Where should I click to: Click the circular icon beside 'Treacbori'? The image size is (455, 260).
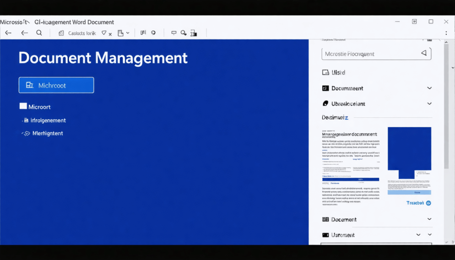(x=428, y=203)
